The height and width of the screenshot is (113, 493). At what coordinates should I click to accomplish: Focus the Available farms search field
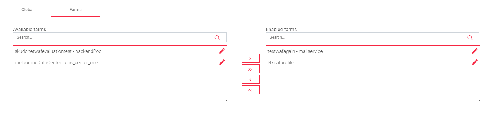coord(120,37)
